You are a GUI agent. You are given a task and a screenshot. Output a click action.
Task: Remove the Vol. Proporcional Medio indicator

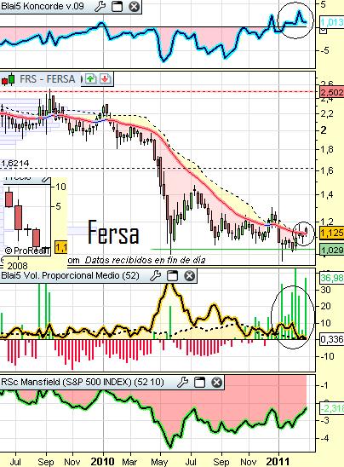(189, 276)
